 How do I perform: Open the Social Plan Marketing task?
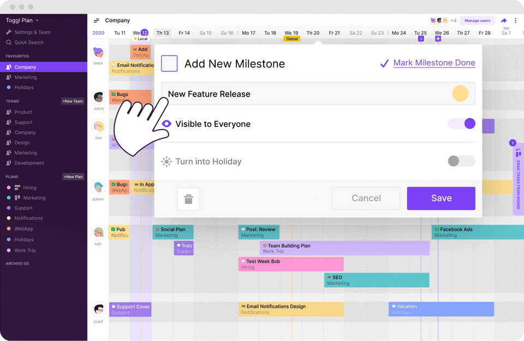(x=173, y=232)
